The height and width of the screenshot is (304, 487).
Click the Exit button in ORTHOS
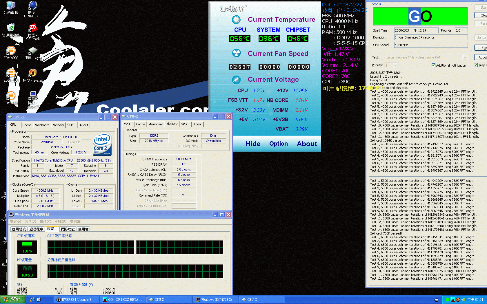pos(481,48)
